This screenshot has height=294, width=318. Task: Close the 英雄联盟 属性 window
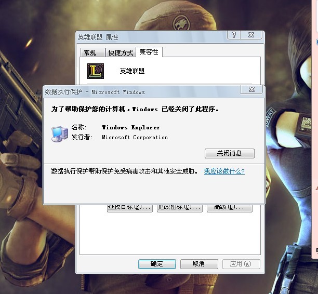[x=251, y=35]
